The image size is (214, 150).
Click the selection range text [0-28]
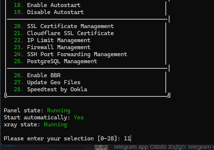click(x=107, y=139)
